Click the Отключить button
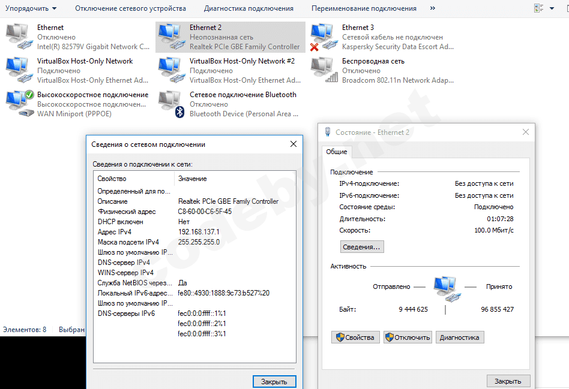The width and height of the screenshot is (569, 389). [408, 337]
